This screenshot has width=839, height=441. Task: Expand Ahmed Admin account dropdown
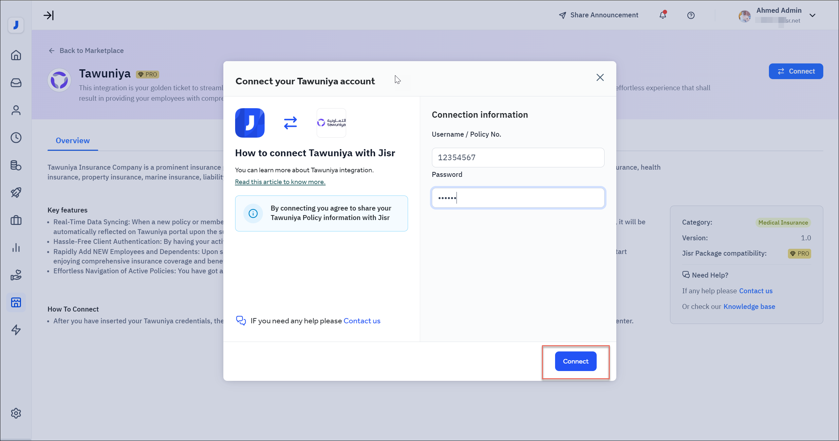812,15
